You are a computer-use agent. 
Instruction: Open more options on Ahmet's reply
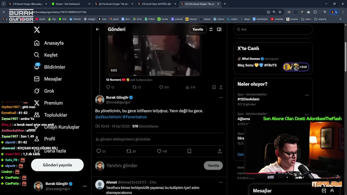click(x=221, y=182)
